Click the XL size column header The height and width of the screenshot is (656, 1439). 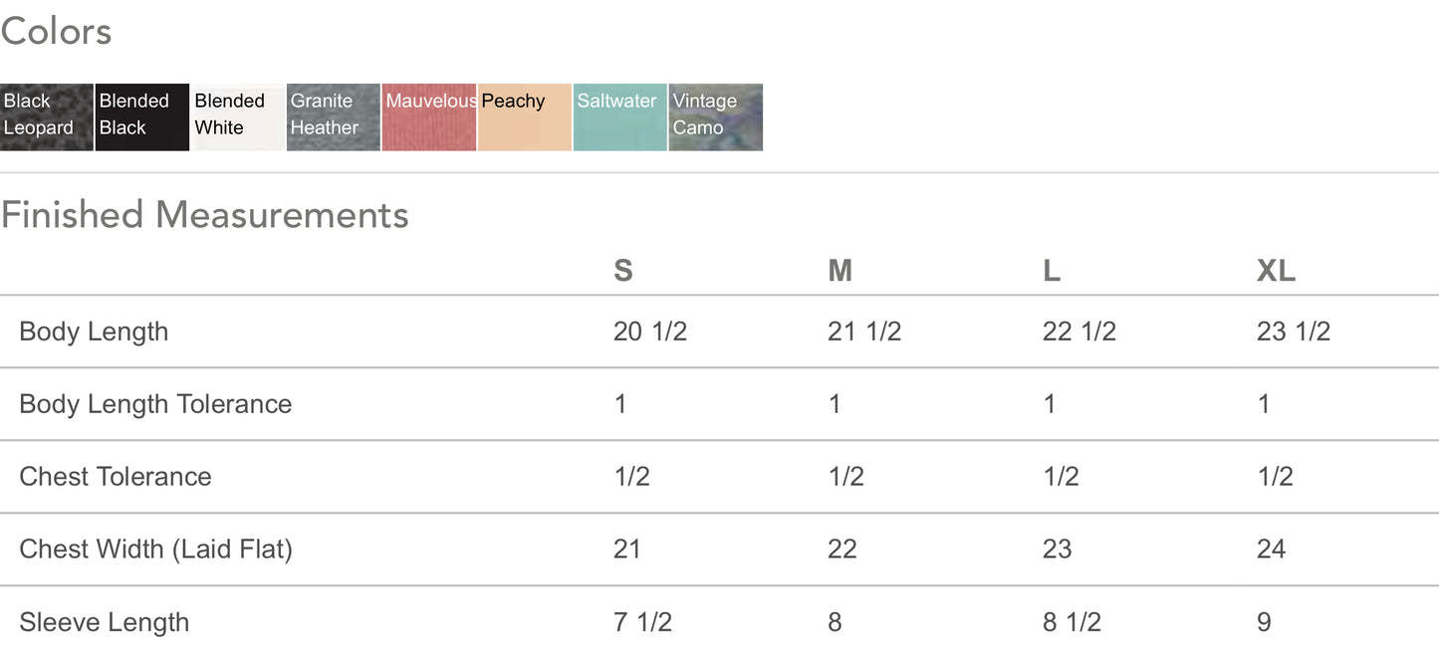point(1276,271)
